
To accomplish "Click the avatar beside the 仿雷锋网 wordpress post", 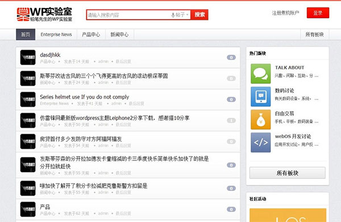I will click(x=28, y=121).
